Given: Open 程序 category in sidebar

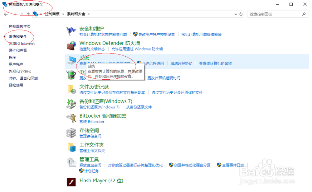Looking at the screenshot, I should (x=12, y=57).
